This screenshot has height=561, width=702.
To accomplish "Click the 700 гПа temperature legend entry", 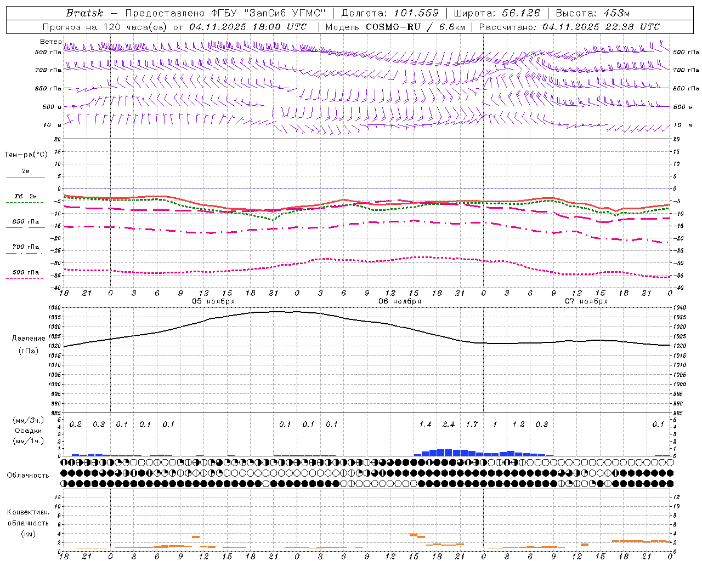I will click(26, 247).
